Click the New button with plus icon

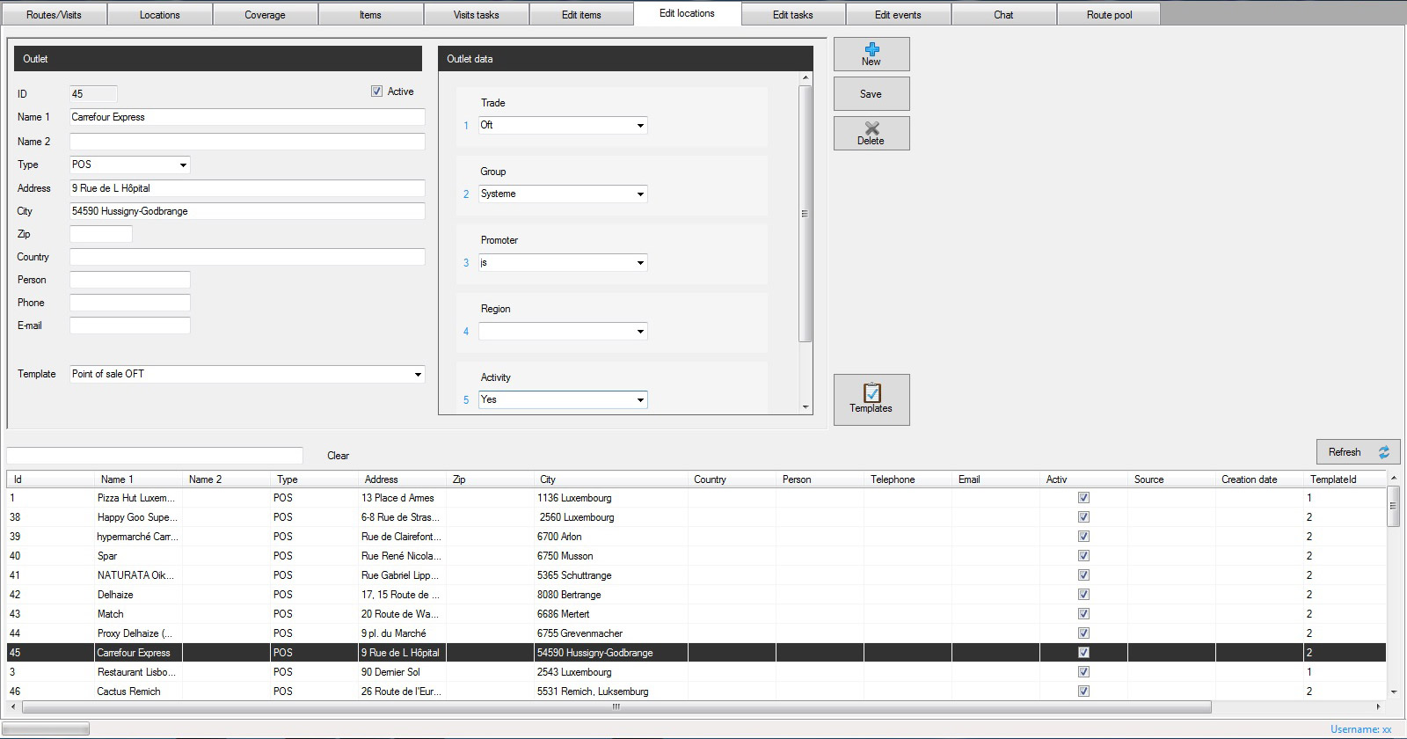tap(871, 54)
